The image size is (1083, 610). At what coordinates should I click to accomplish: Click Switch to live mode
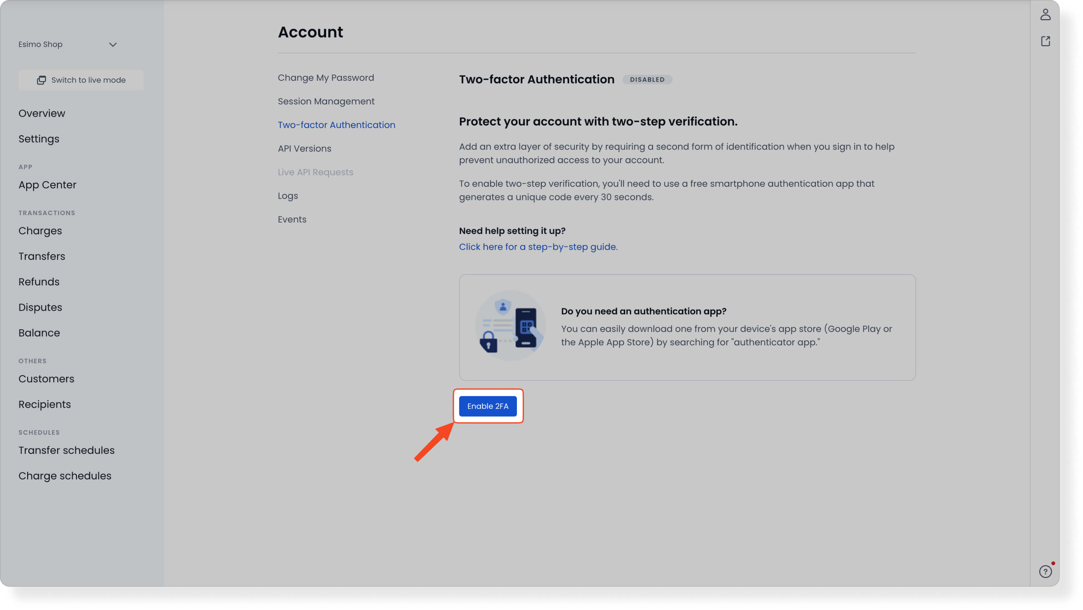click(81, 80)
